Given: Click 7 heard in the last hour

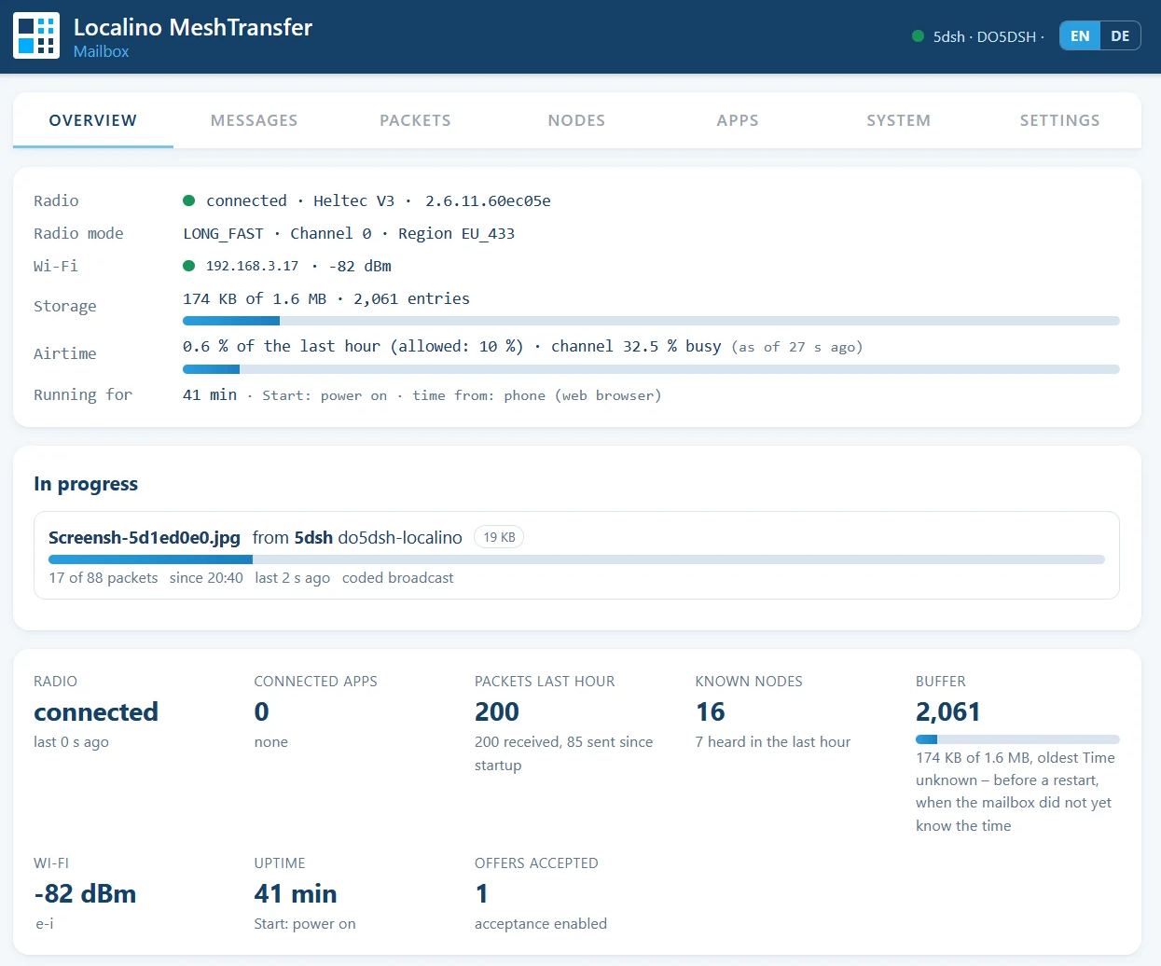Looking at the screenshot, I should (773, 742).
